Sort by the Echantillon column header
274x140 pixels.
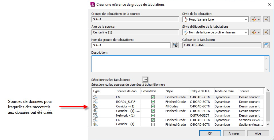tap(153, 91)
